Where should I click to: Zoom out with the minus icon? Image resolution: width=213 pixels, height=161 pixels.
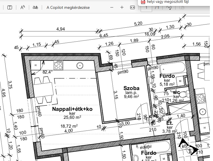click(x=112, y=7)
